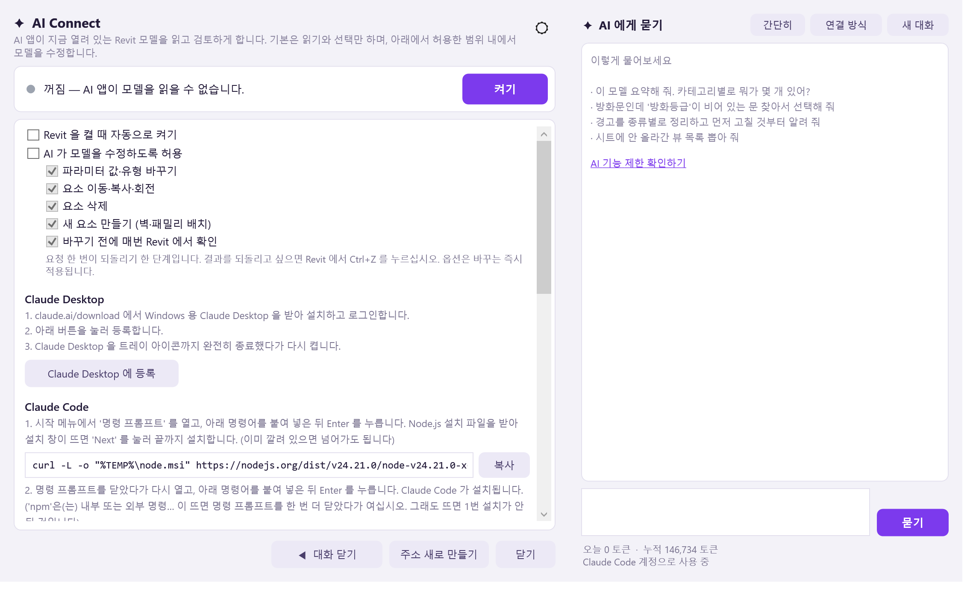Viewport: 976px width, 615px height.
Task: Click the Claude Code section heading
Action: [x=57, y=407]
